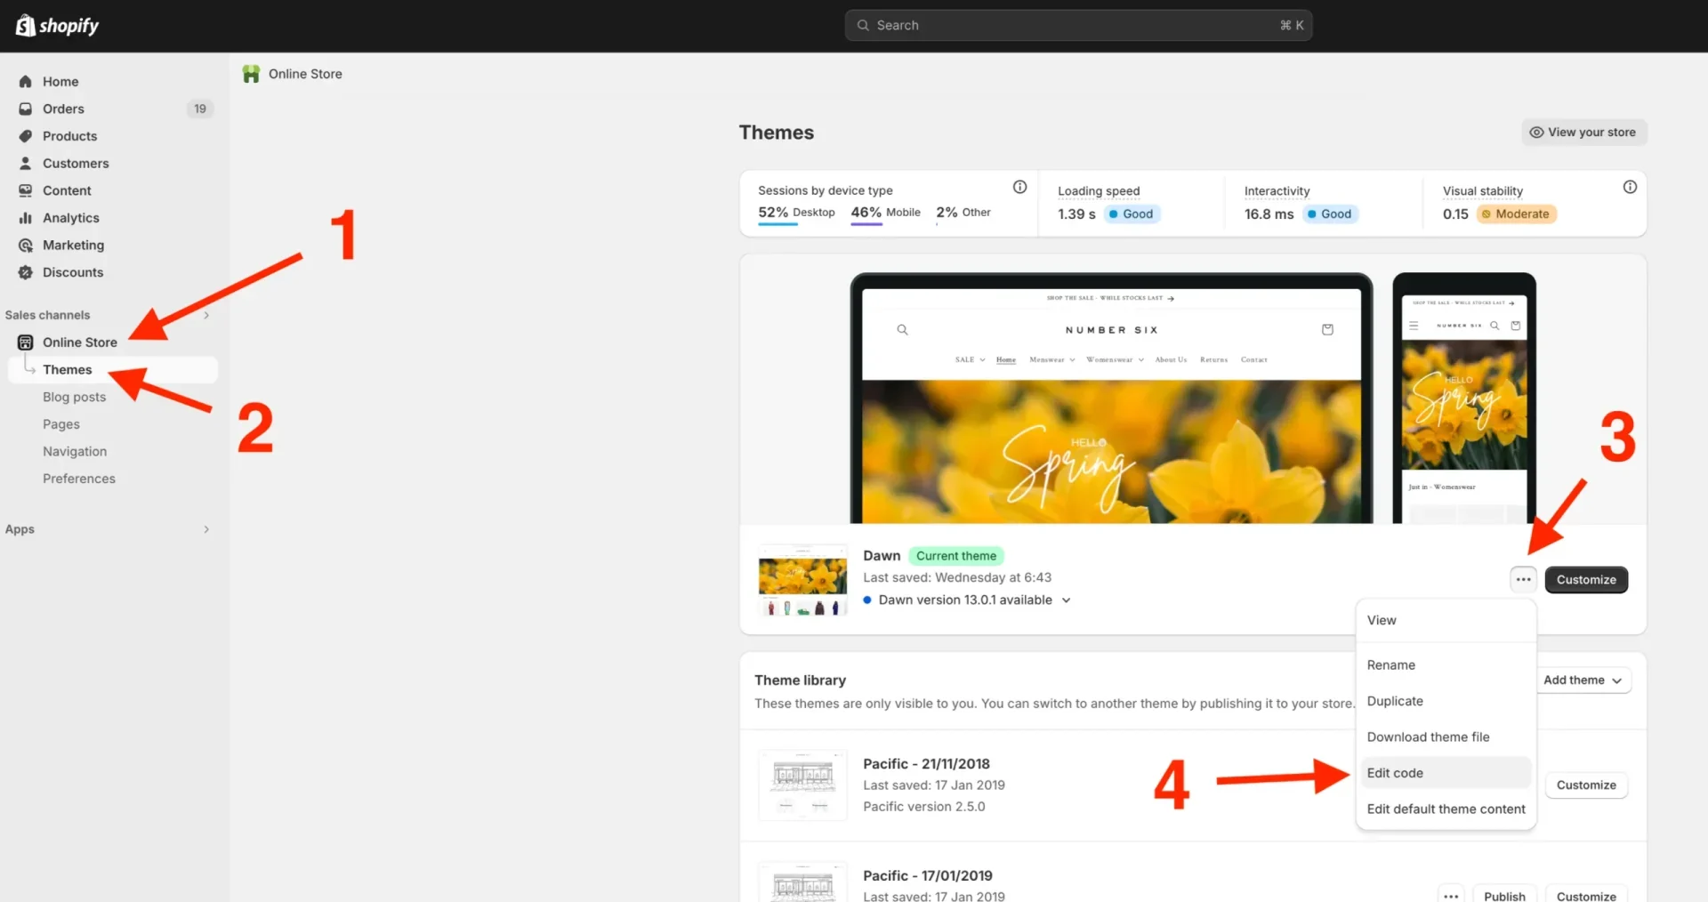The image size is (1708, 902).
Task: Collapse the Sales channels section
Action: point(206,315)
